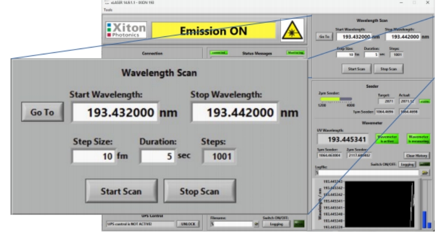Click the Xiton Photonics logo
This screenshot has width=439, height=238.
(126, 31)
